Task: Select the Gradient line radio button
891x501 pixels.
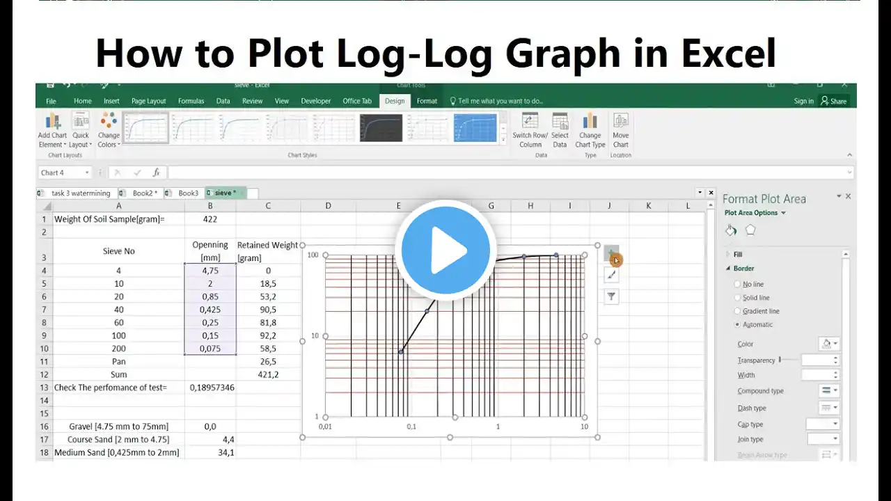Action: pyautogui.click(x=737, y=311)
